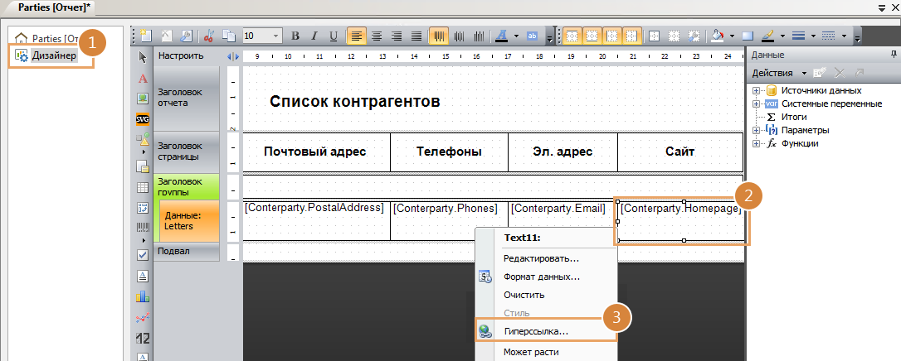Click the Настроить bands button
The image size is (901, 361).
(x=181, y=56)
